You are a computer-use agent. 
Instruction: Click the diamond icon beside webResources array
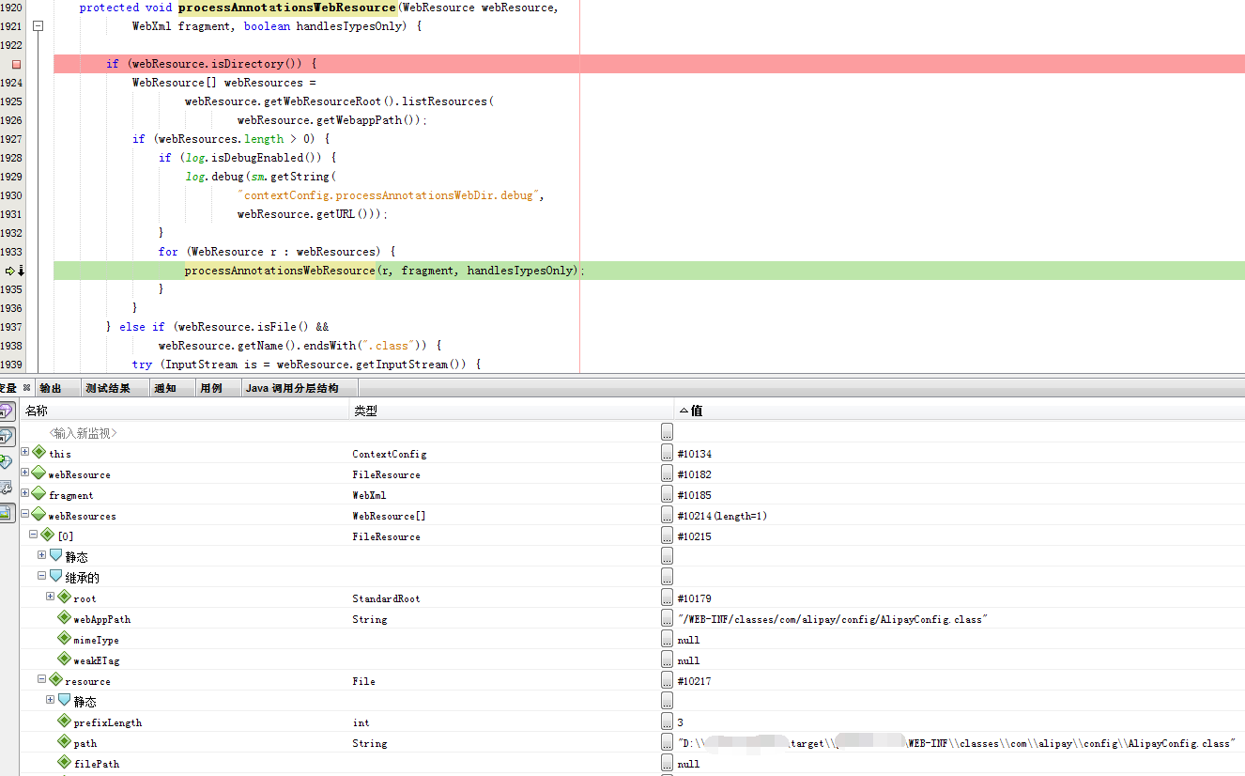tap(39, 515)
